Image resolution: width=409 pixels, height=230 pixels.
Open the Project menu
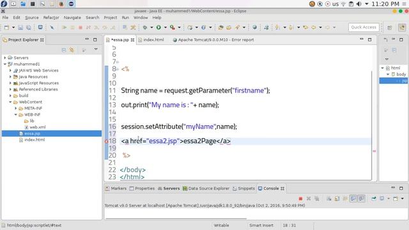(x=111, y=17)
